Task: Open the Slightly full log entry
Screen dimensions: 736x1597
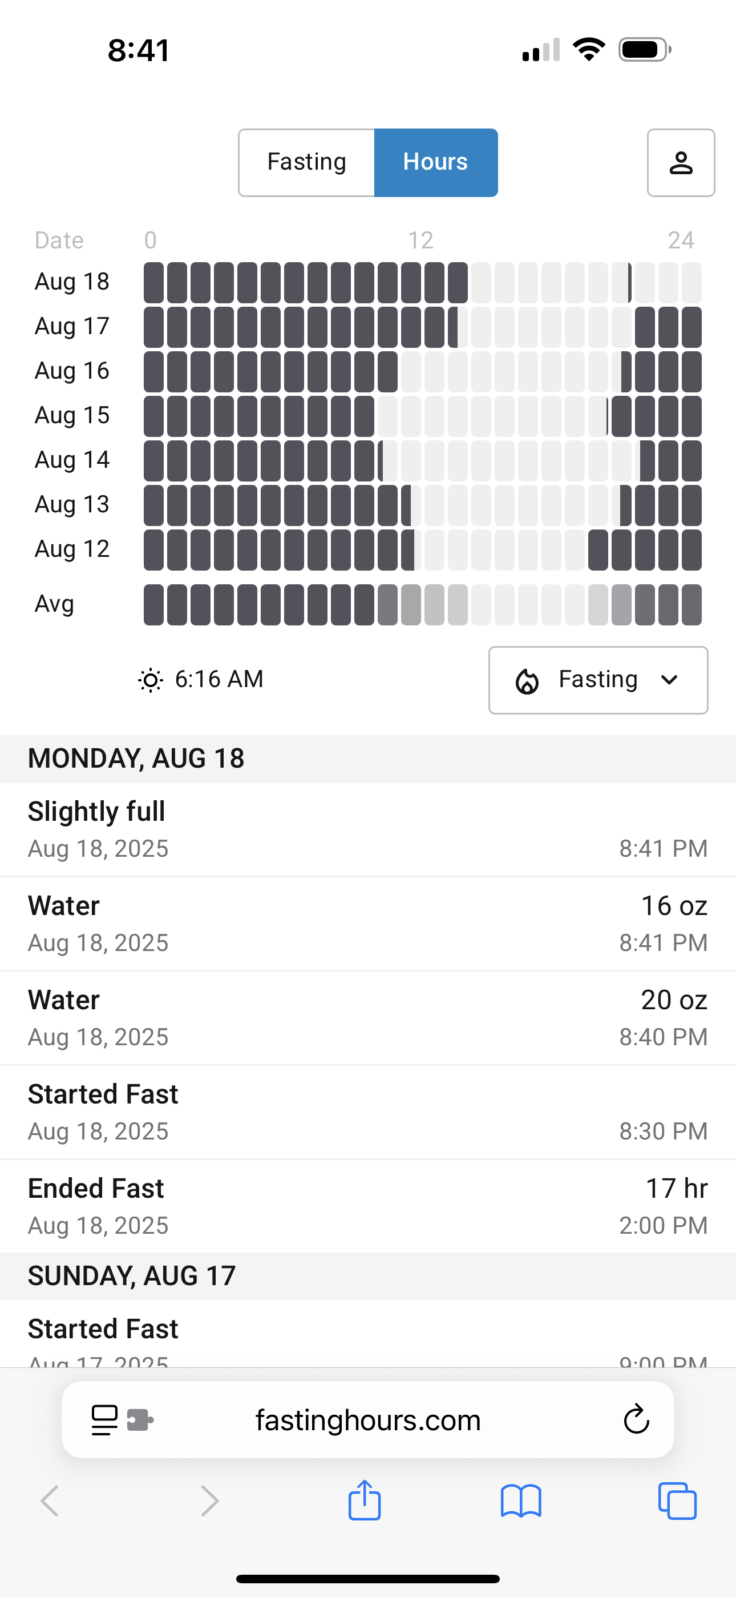Action: click(x=368, y=829)
